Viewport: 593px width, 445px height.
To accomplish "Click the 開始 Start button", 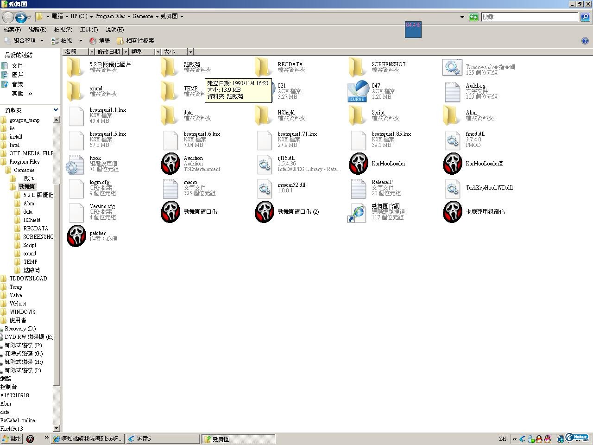I will point(12,439).
